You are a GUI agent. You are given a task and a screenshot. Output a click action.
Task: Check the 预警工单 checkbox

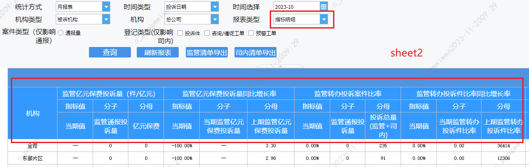[251, 33]
